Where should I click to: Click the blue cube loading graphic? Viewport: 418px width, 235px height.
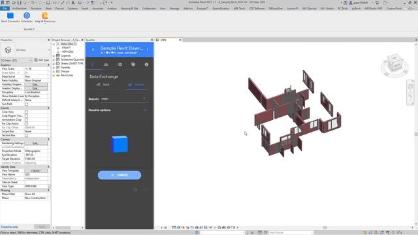pos(120,144)
